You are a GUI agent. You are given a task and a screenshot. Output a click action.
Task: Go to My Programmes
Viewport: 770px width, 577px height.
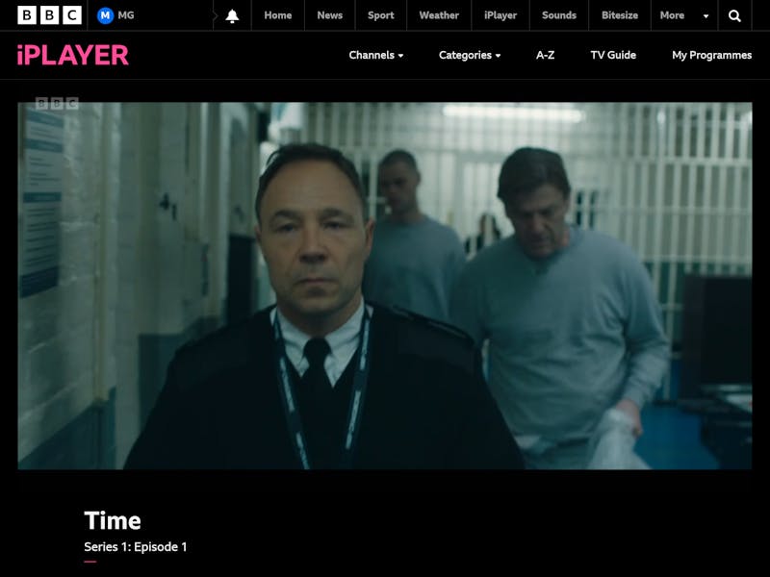click(711, 55)
